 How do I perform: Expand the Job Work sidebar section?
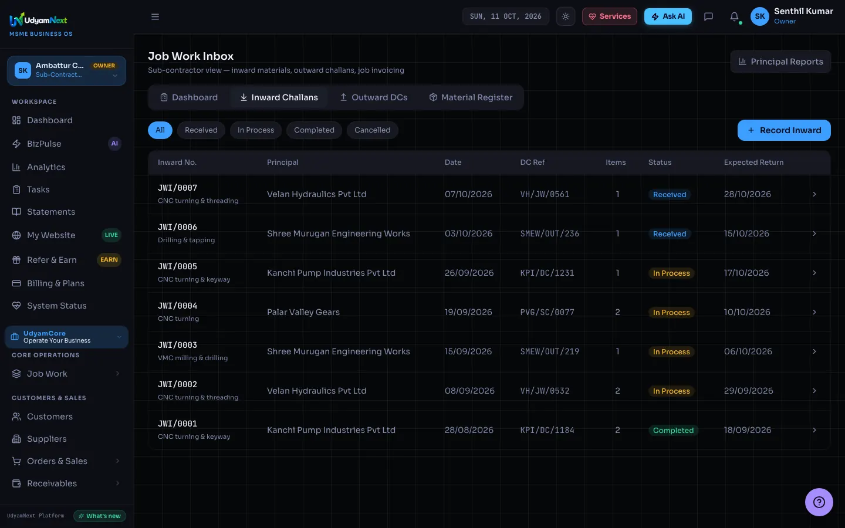pyautogui.click(x=67, y=374)
